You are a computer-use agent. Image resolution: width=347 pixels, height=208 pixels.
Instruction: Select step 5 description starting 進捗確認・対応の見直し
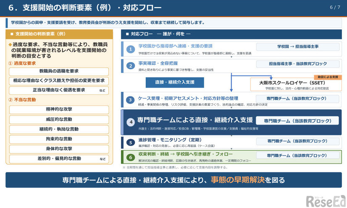point(176,146)
